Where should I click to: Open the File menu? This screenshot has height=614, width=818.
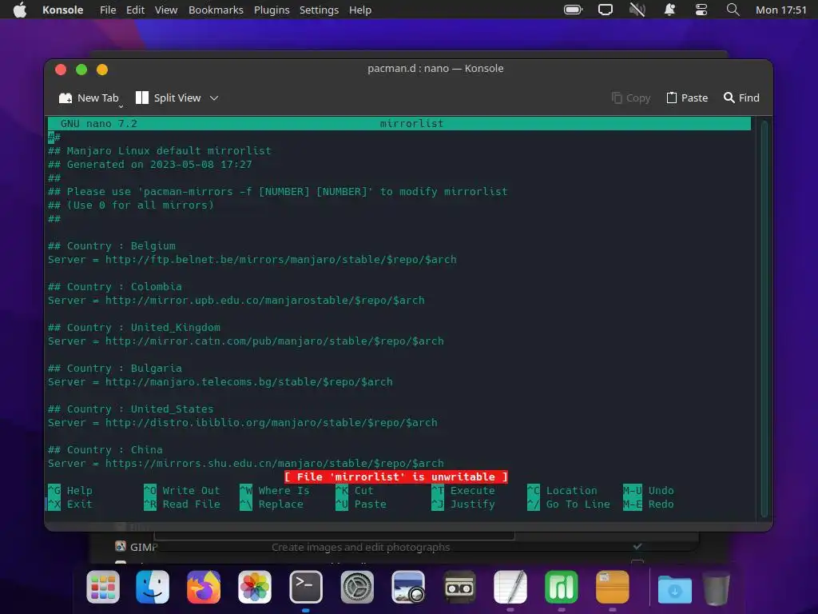(108, 10)
